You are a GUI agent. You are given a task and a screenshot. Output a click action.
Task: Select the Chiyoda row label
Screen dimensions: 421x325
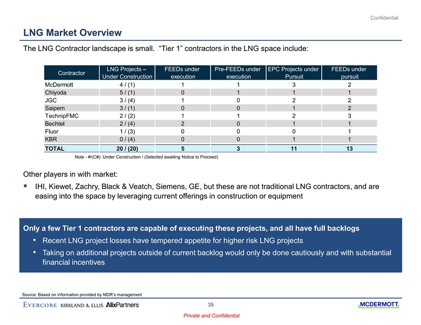(x=56, y=92)
